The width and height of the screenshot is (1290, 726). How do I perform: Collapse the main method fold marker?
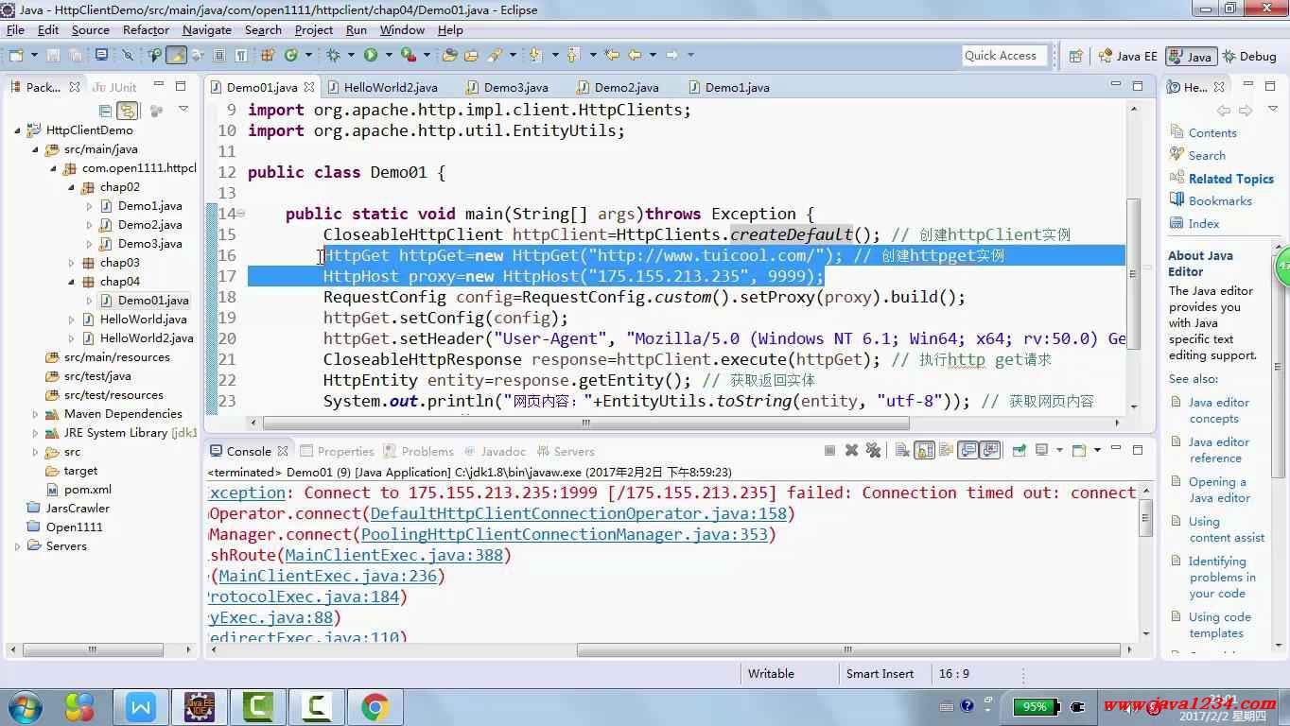point(241,214)
